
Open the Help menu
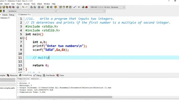click(x=53, y=4)
